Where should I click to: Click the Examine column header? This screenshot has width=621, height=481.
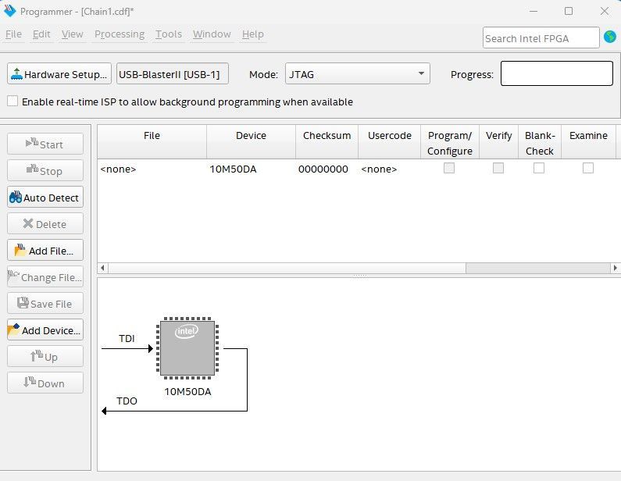tap(588, 142)
